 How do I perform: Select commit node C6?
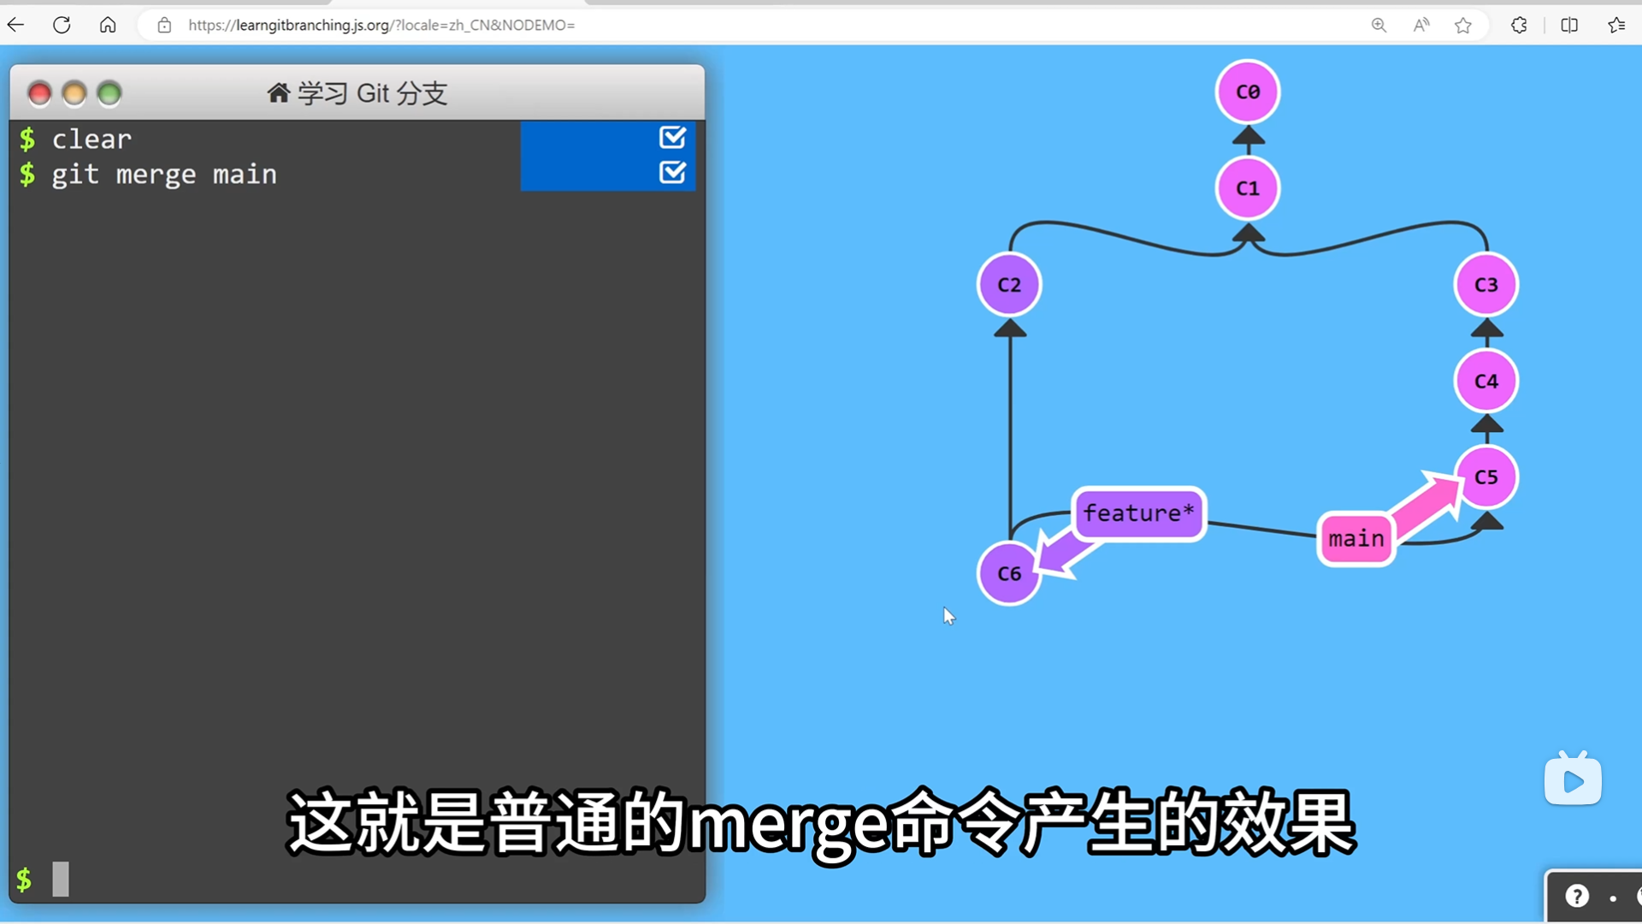coord(1009,573)
